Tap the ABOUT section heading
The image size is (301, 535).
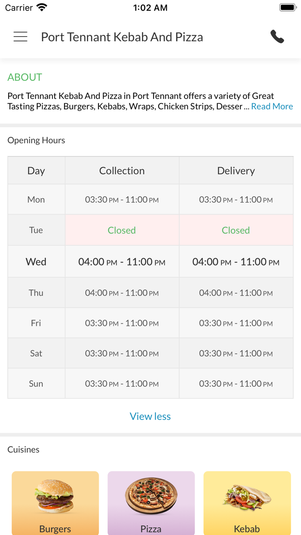pyautogui.click(x=25, y=77)
